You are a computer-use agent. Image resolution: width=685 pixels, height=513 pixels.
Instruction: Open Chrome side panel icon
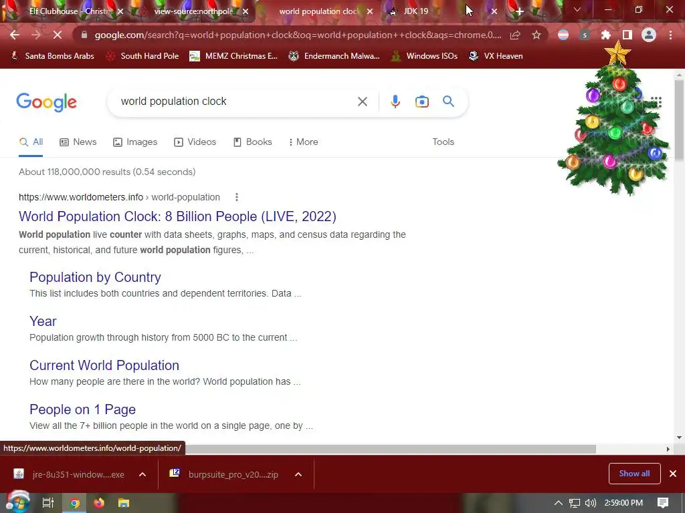[x=627, y=35]
